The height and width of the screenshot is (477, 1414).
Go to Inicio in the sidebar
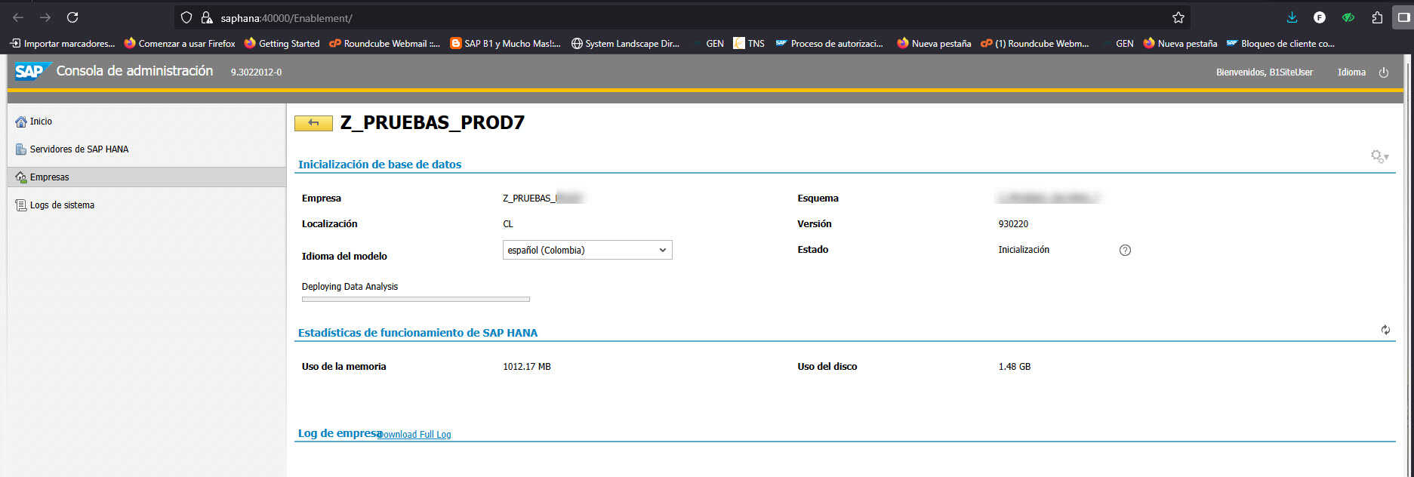tap(41, 122)
